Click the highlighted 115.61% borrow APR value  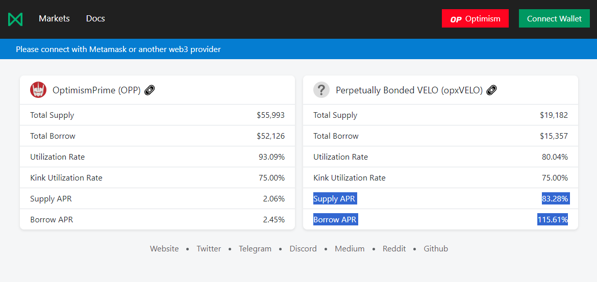(553, 220)
